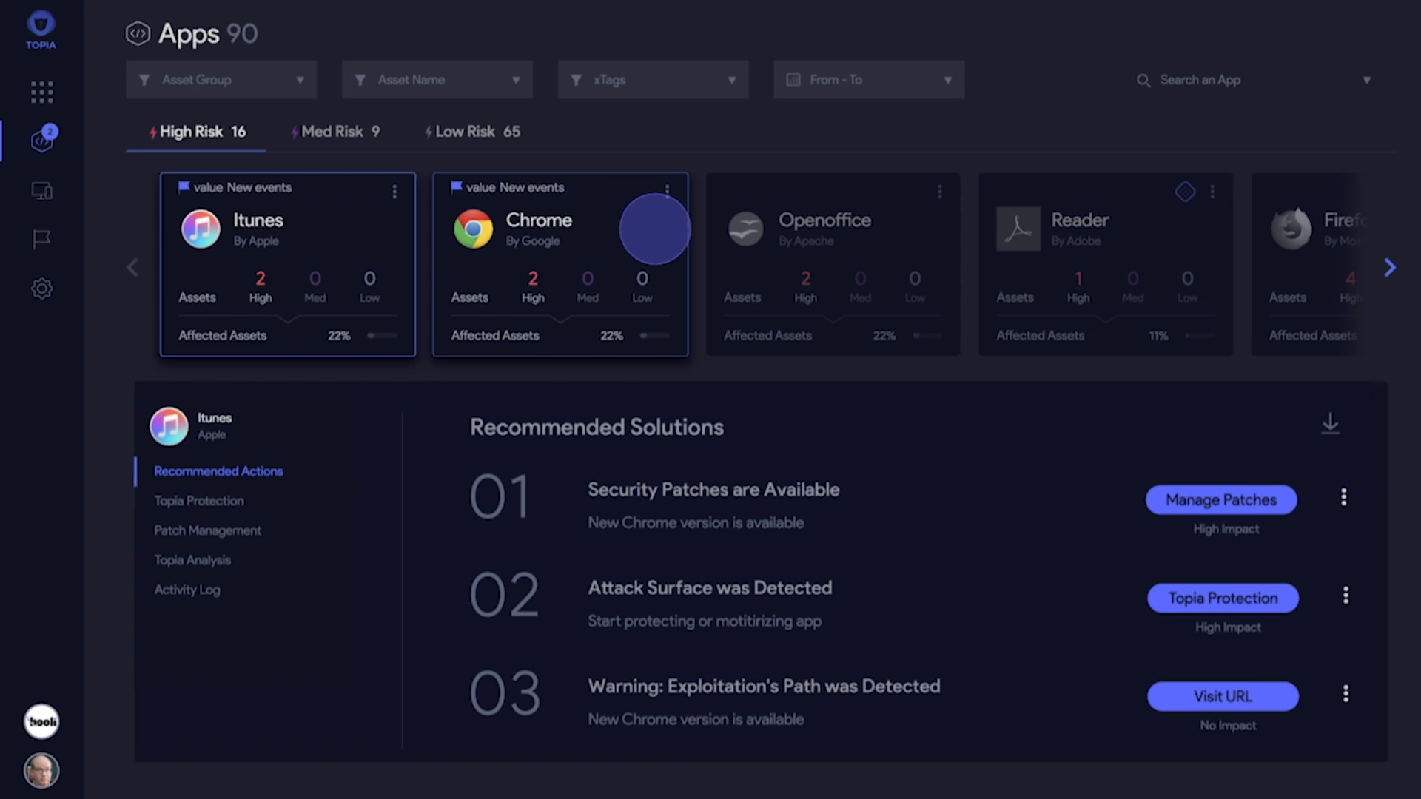Open the apps grid dashboard icon

[41, 92]
